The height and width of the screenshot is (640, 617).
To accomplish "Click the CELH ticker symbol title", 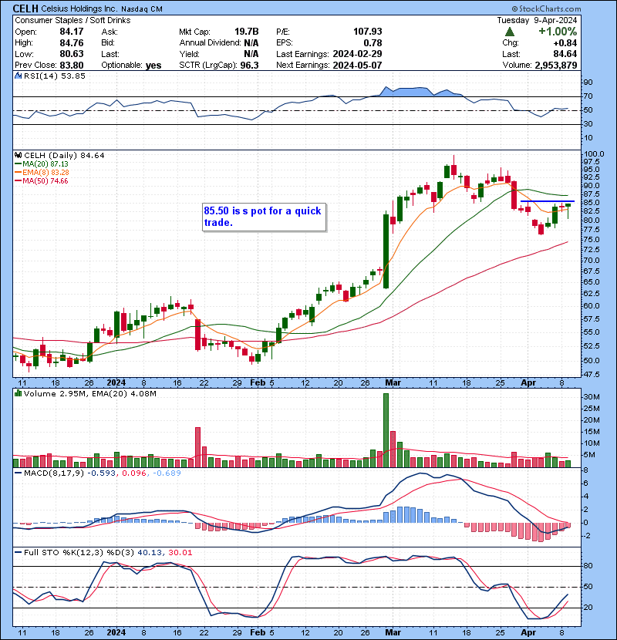I will click(x=25, y=8).
